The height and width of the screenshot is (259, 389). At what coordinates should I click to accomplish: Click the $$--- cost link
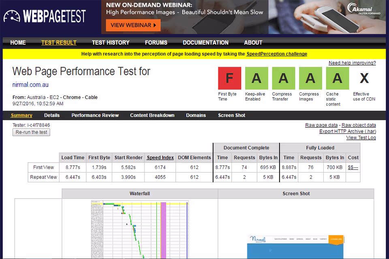(x=353, y=167)
